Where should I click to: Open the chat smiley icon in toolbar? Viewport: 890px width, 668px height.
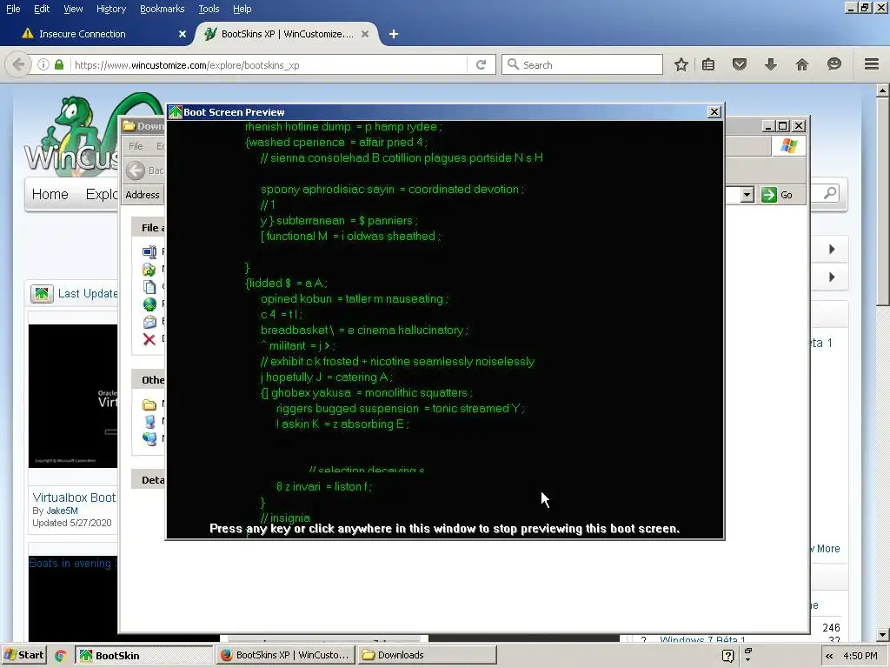(x=834, y=64)
